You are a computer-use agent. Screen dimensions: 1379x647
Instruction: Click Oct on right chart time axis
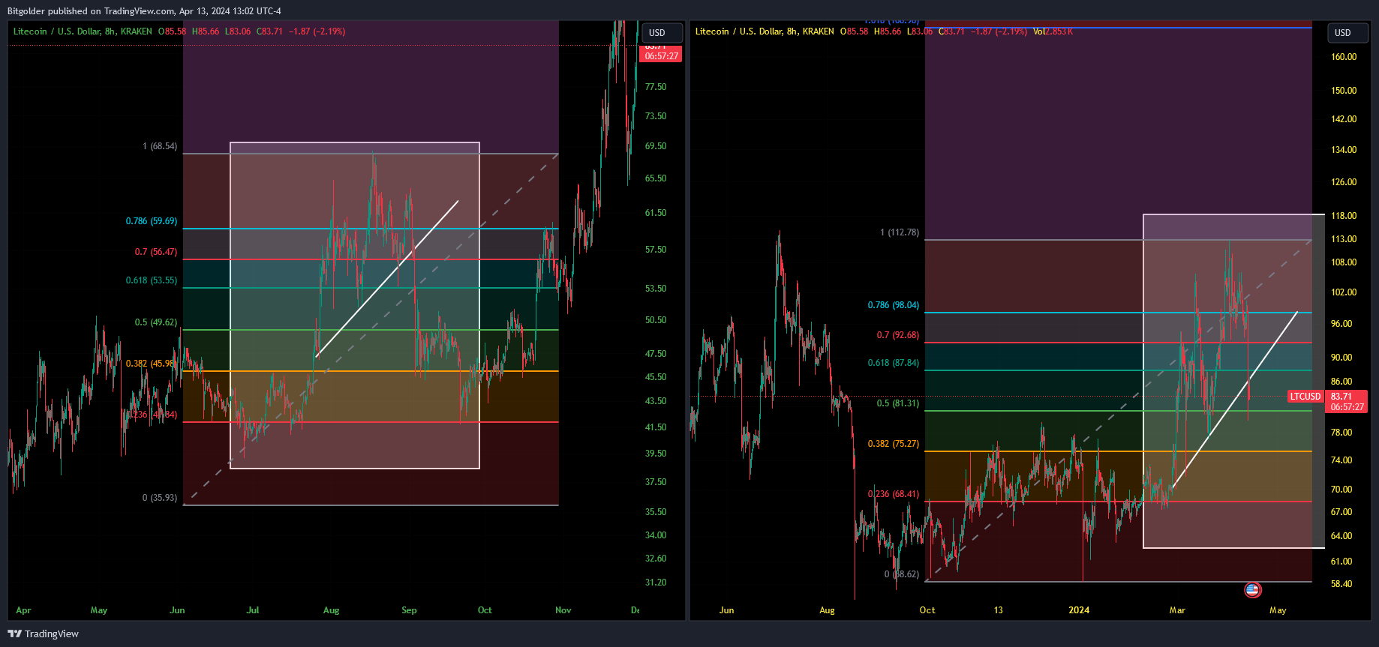(x=927, y=610)
